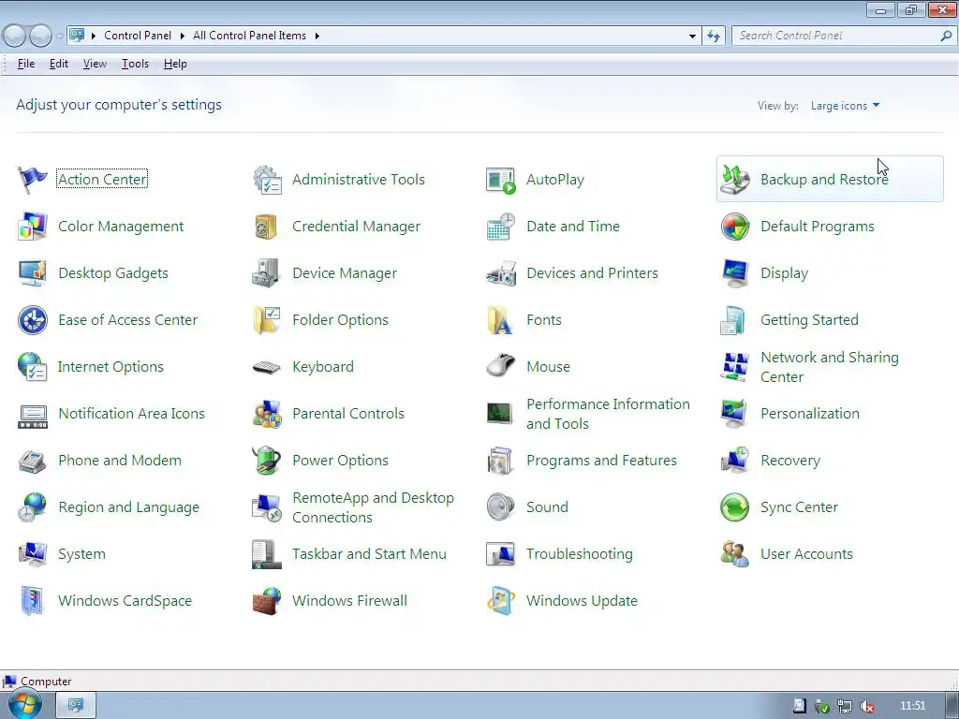959x719 pixels.
Task: Open the Backup and Restore icon
Action: pyautogui.click(x=734, y=180)
